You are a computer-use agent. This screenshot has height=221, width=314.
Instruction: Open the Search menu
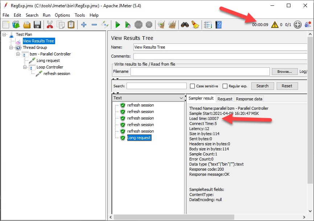(x=32, y=15)
